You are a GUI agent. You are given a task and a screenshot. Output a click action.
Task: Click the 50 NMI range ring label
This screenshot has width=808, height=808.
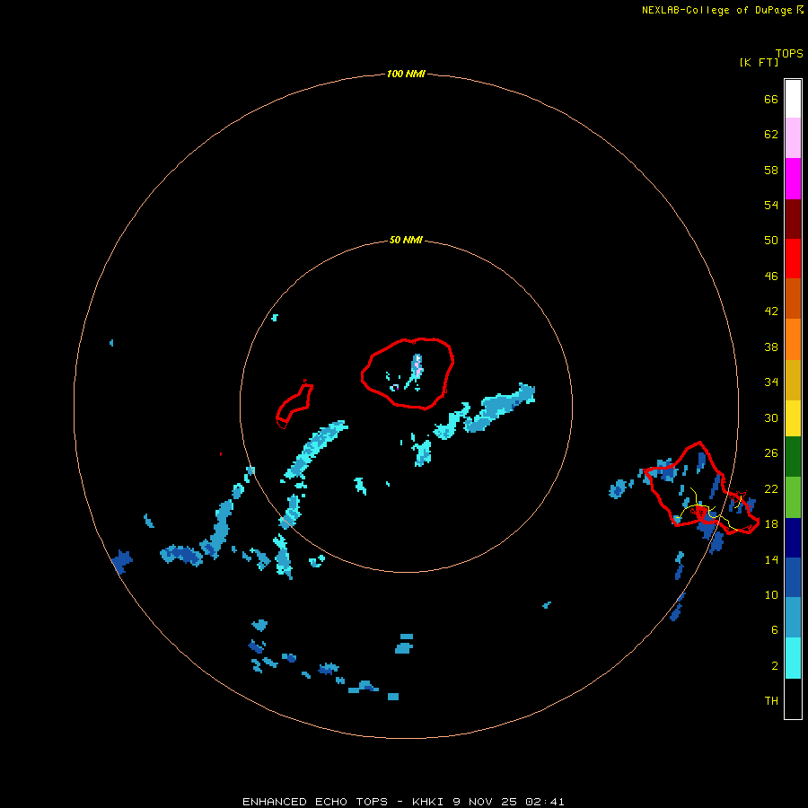coord(406,240)
